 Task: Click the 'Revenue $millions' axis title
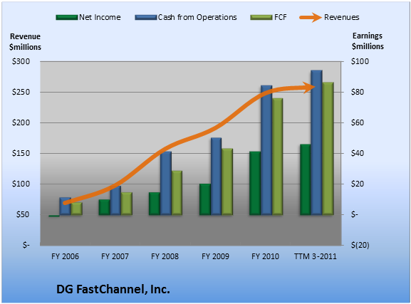tap(25, 42)
